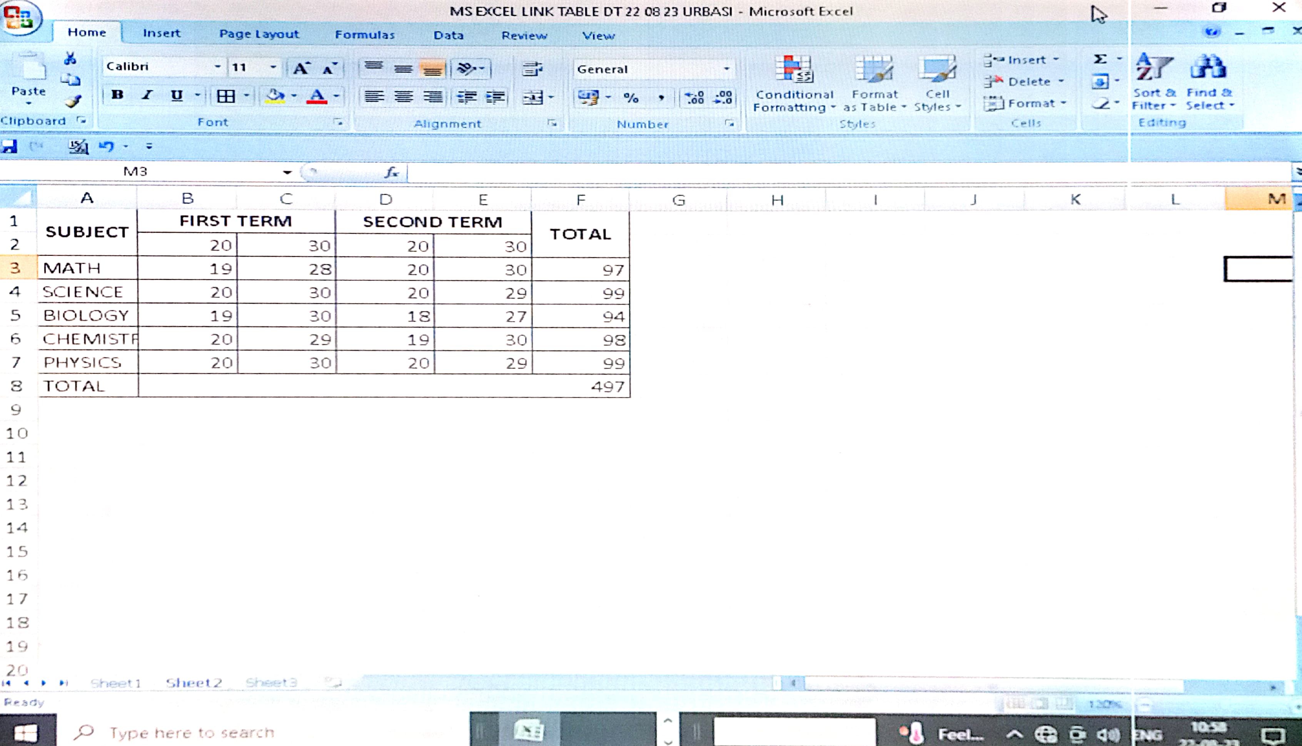
Task: Click the Windows taskbar search box
Action: click(x=192, y=733)
